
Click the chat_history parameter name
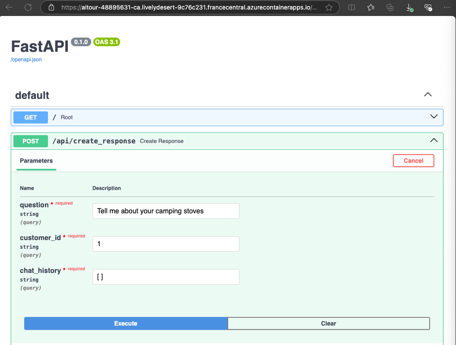(40, 271)
